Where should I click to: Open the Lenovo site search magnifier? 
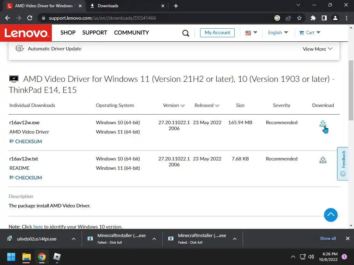coord(186,33)
